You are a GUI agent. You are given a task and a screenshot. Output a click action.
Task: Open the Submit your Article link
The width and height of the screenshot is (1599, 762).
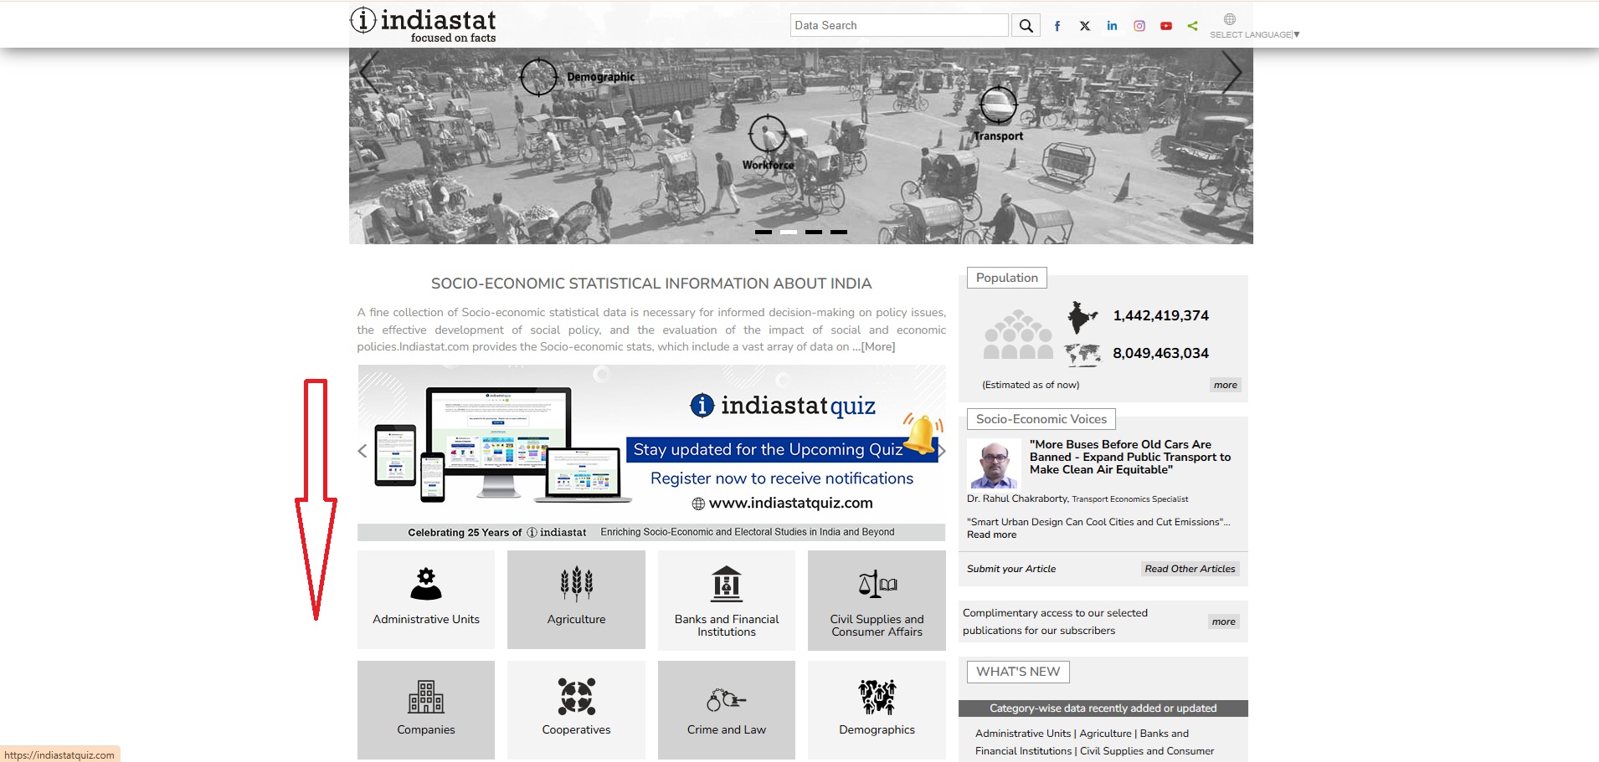point(1011,569)
